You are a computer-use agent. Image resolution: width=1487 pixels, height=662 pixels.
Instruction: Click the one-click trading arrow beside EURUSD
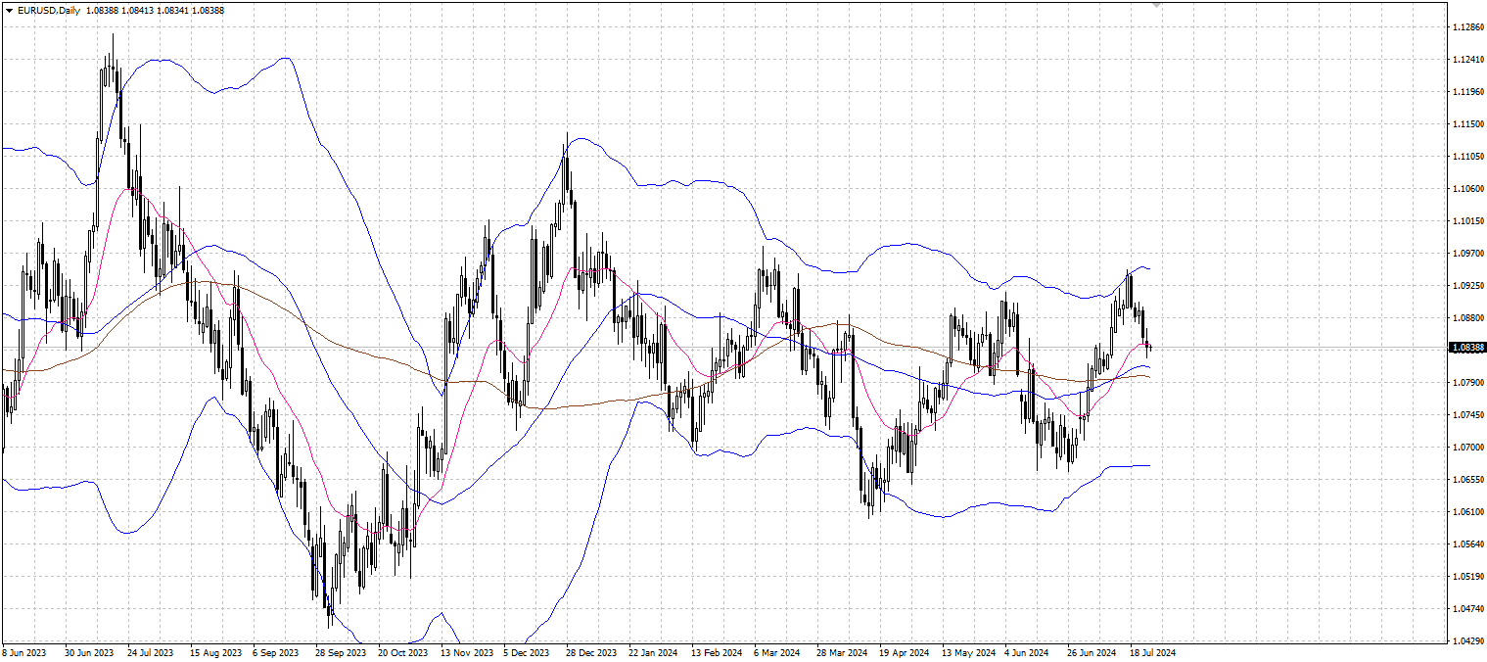(9, 10)
